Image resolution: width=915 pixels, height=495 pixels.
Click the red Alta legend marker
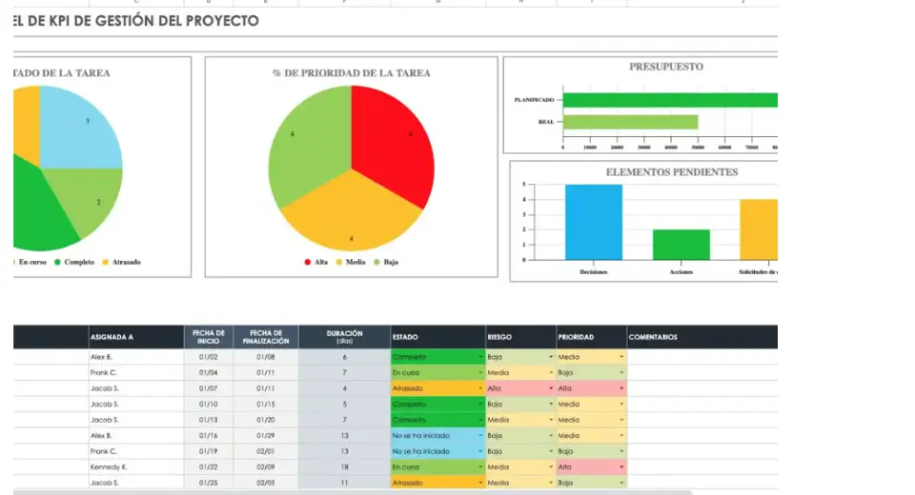(x=307, y=262)
